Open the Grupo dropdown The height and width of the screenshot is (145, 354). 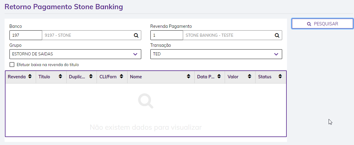coord(75,54)
